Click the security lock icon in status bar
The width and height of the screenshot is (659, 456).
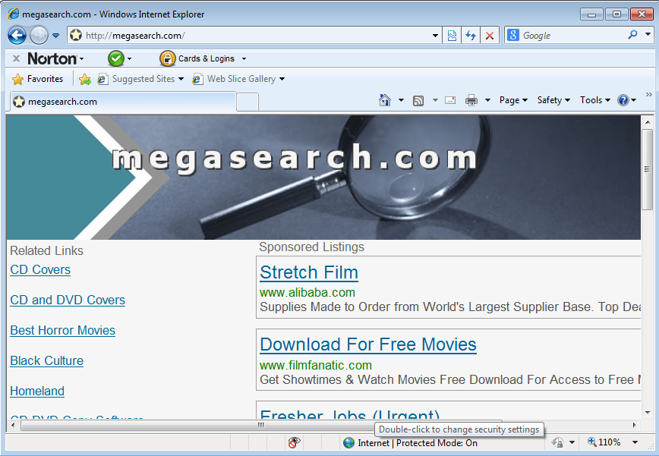(x=558, y=442)
